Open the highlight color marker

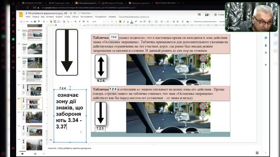click(136, 21)
